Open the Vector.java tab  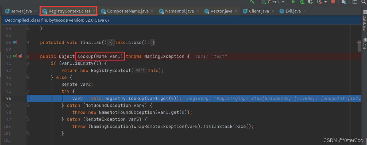click(x=221, y=11)
